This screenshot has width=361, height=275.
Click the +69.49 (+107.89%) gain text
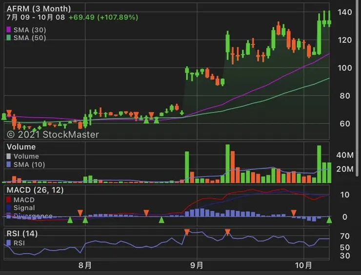click(103, 17)
